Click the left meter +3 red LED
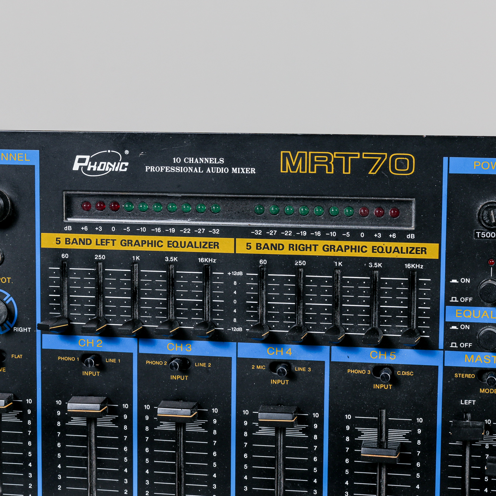This screenshot has height=496, width=496. point(100,206)
